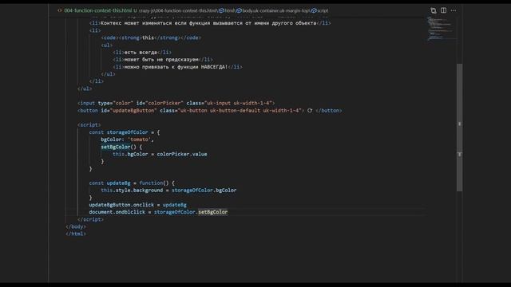Open the compare changes icon in editor toolbar

[x=433, y=10]
